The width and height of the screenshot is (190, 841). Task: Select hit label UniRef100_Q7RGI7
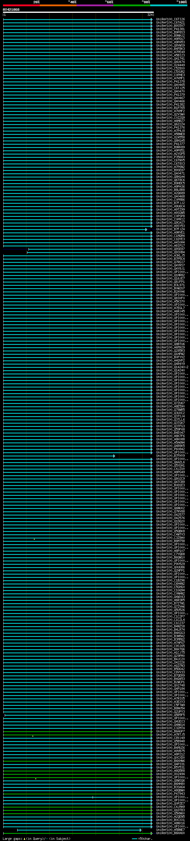(x=170, y=262)
